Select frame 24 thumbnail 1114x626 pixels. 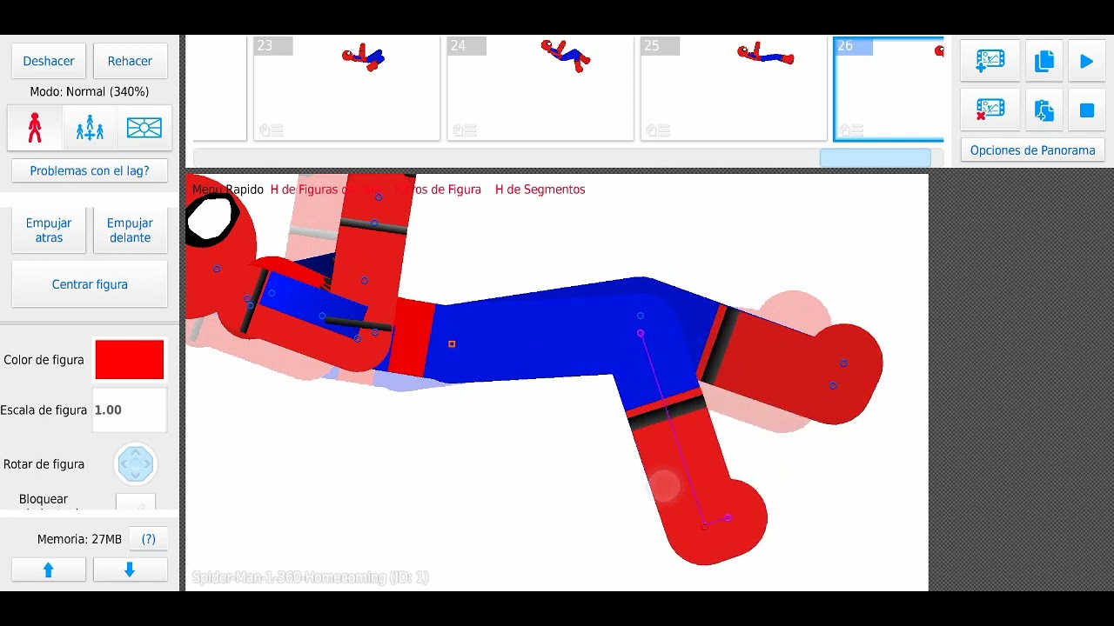540,89
